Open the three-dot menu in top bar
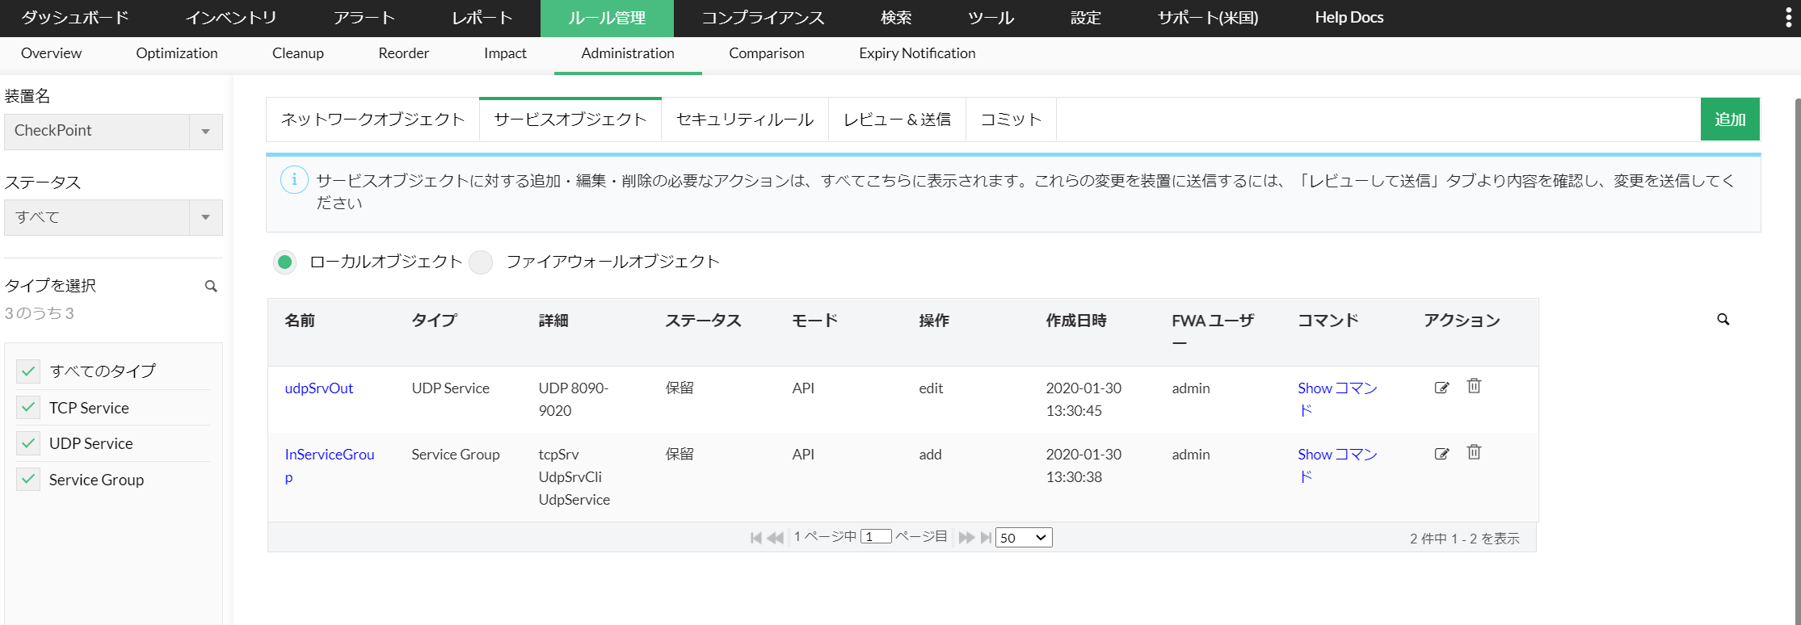Image resolution: width=1801 pixels, height=625 pixels. pyautogui.click(x=1787, y=19)
